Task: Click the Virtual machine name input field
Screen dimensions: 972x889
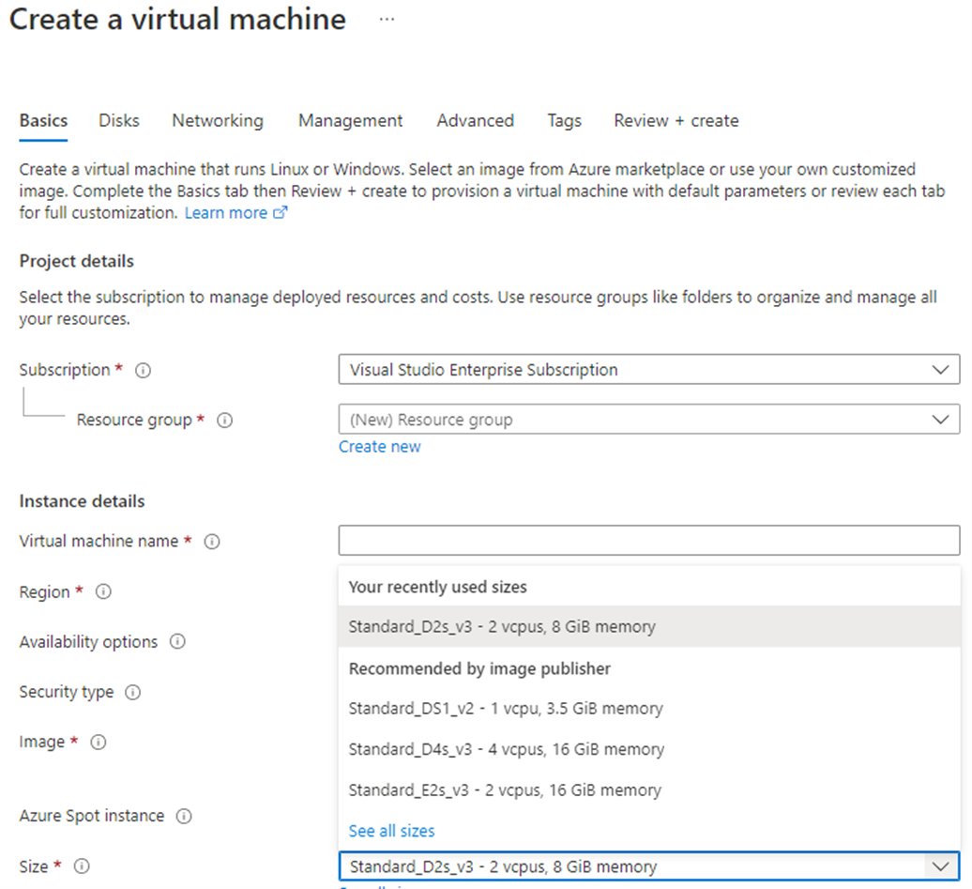Action: [648, 541]
